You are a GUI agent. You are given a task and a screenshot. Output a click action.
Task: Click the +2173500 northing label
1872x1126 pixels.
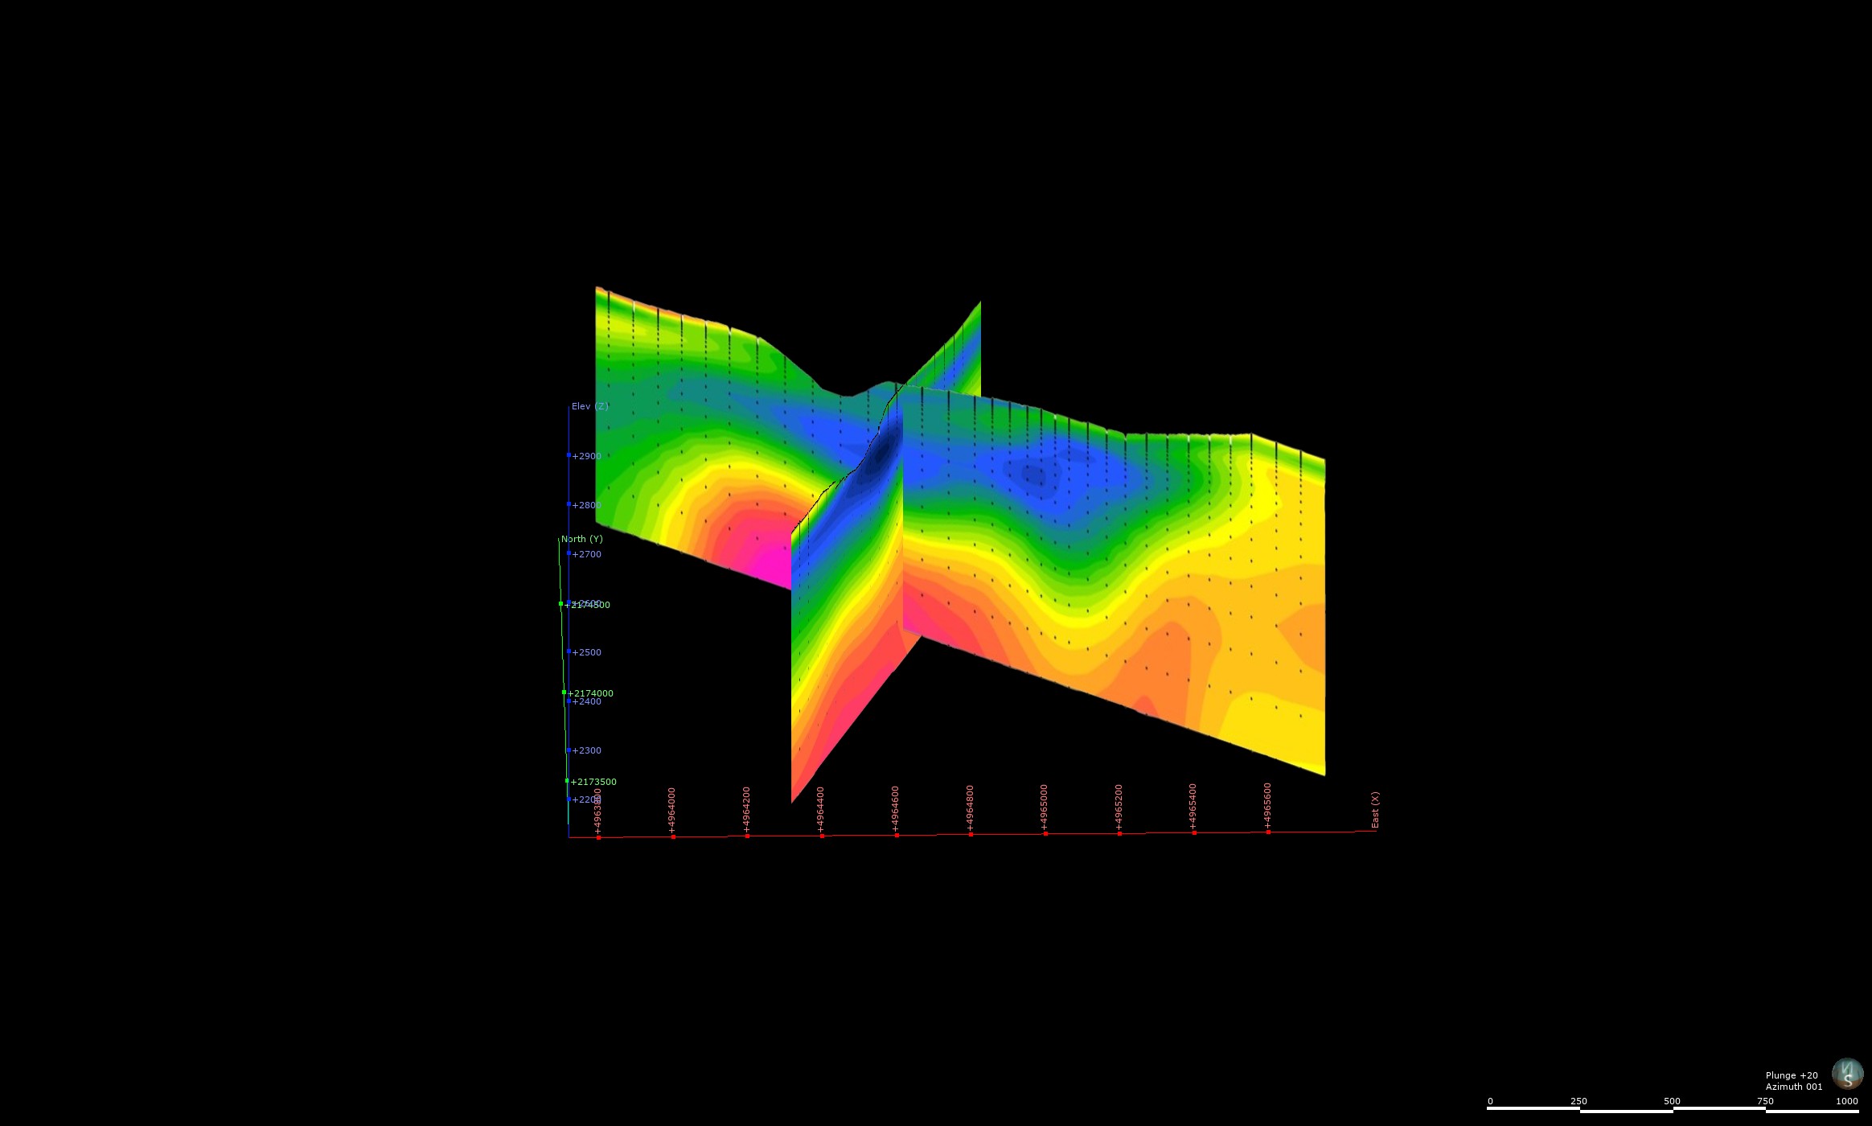[x=593, y=782]
